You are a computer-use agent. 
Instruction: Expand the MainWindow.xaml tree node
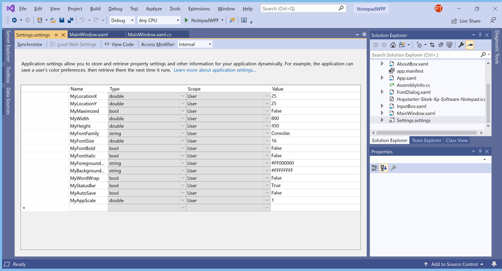coord(382,113)
